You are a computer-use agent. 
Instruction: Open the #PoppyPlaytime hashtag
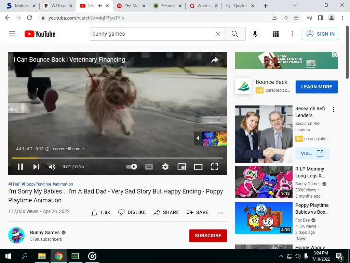36,184
